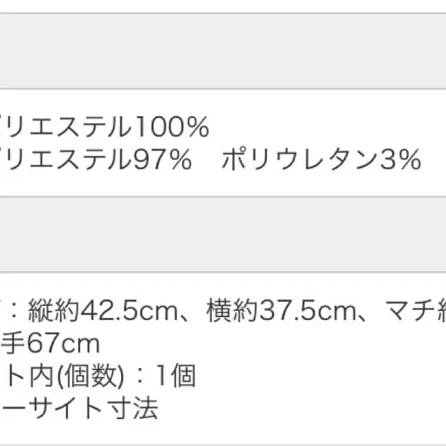Click the リエステル97% text
446x446 pixels.
click(96, 161)
